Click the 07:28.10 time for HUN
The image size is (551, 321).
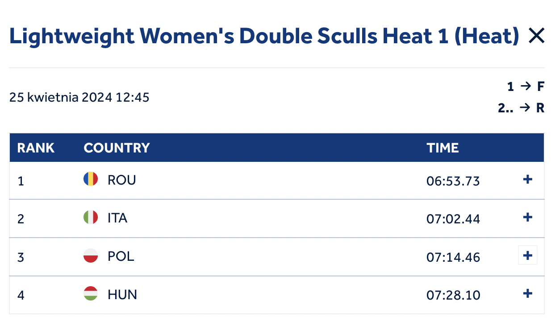coord(453,295)
